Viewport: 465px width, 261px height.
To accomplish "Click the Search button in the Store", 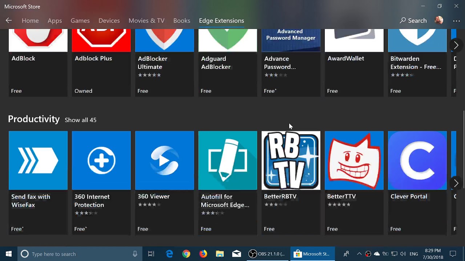I will [x=413, y=21].
